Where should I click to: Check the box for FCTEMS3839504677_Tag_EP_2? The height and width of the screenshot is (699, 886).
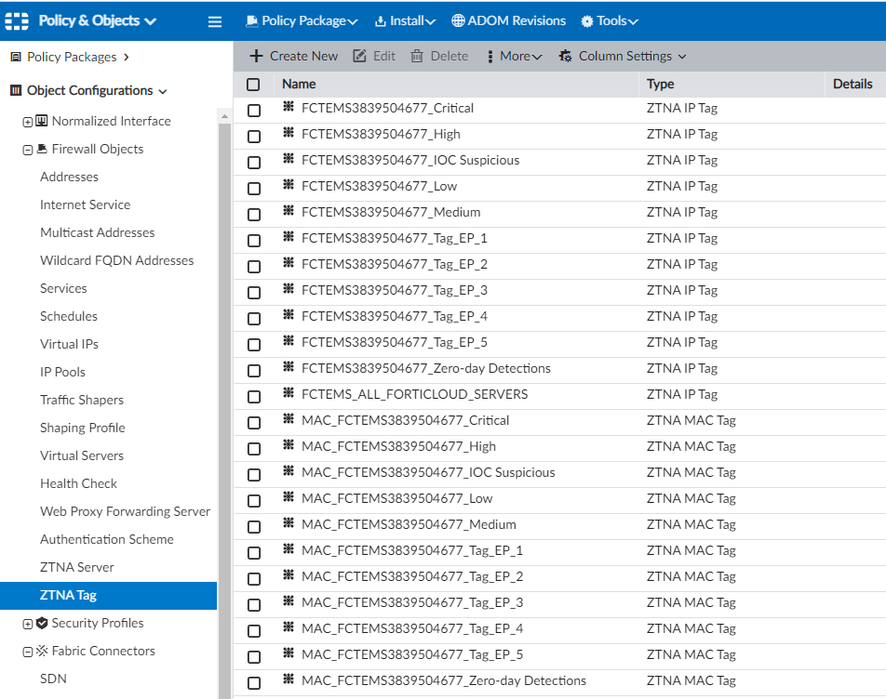[x=254, y=266]
